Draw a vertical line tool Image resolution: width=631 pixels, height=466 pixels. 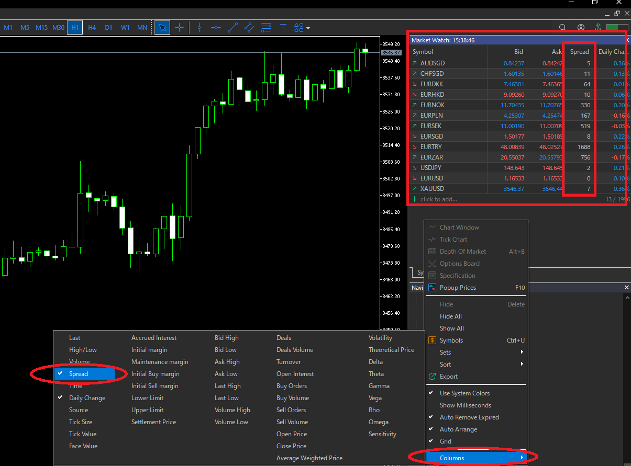point(199,28)
